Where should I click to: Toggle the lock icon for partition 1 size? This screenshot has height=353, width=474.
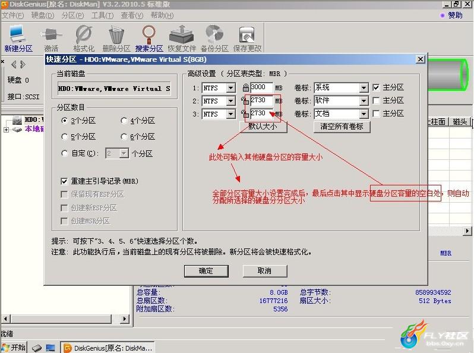coord(246,88)
